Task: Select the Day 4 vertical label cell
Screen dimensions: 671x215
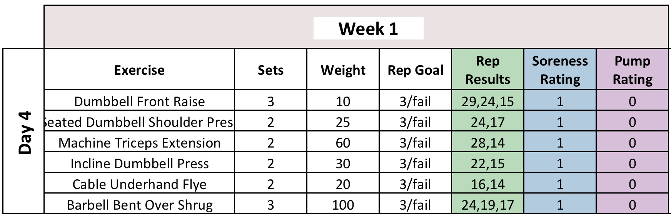Action: (x=24, y=132)
